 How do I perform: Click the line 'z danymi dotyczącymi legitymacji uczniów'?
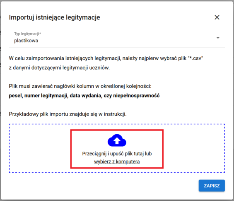click(x=59, y=68)
